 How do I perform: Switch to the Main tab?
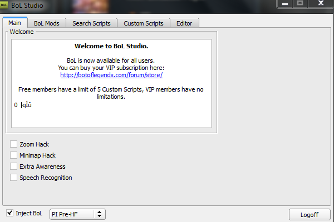click(15, 23)
